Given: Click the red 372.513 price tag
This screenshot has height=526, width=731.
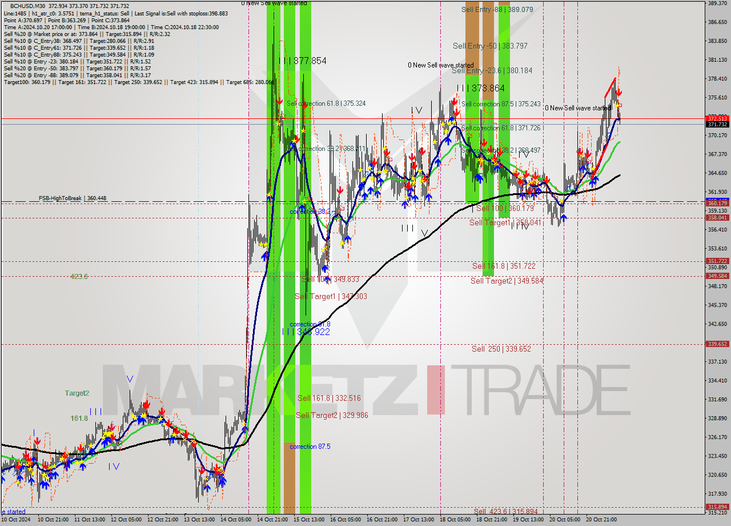Looking at the screenshot, I should coord(717,118).
